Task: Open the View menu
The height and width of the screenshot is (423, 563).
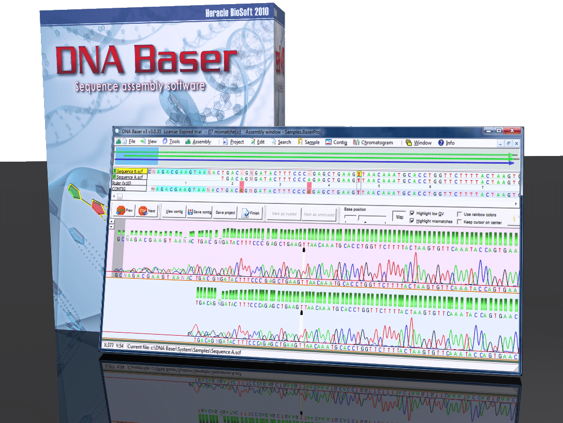Action: (152, 141)
